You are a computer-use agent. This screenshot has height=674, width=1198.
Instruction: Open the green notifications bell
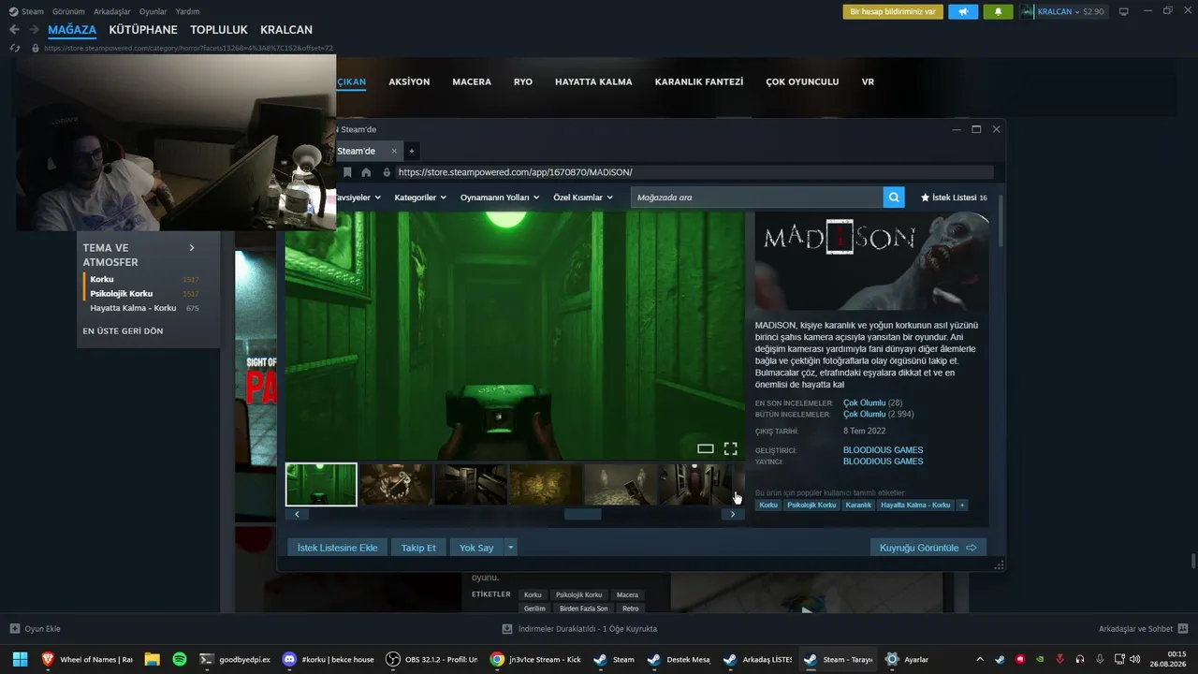click(x=998, y=11)
